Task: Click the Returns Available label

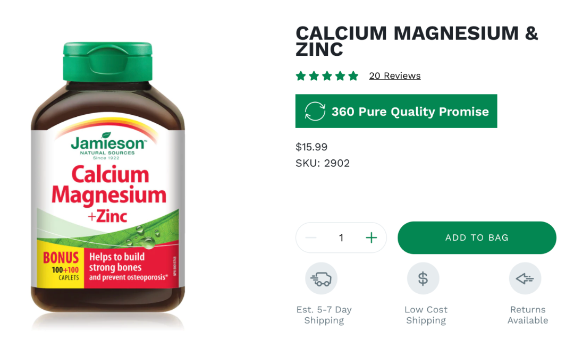Action: (x=528, y=315)
